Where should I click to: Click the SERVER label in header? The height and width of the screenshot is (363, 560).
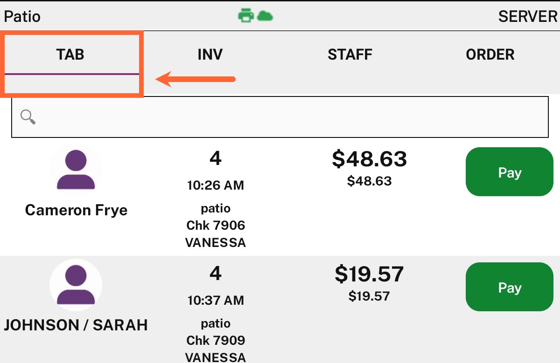click(x=528, y=17)
